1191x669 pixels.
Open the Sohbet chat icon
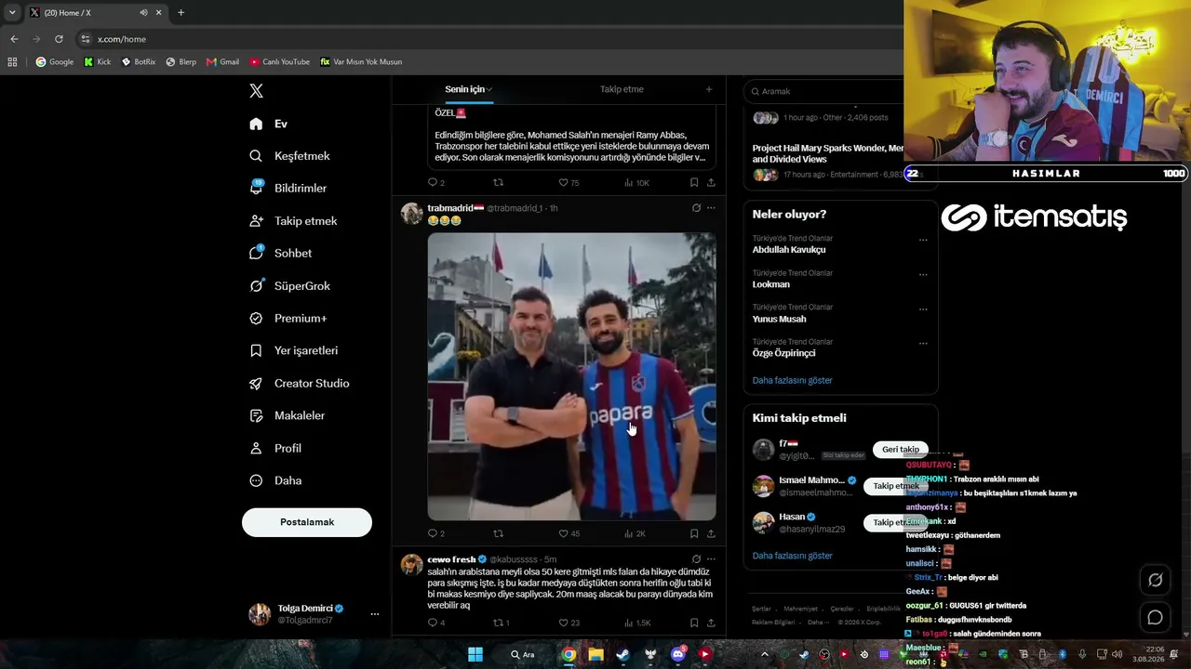[x=256, y=253]
